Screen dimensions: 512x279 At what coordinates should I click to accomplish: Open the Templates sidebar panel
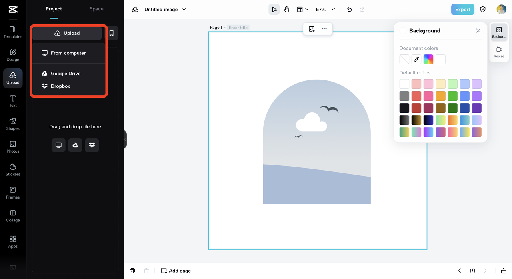(x=13, y=32)
